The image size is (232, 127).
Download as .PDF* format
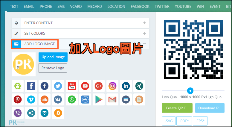pyautogui.click(x=184, y=121)
